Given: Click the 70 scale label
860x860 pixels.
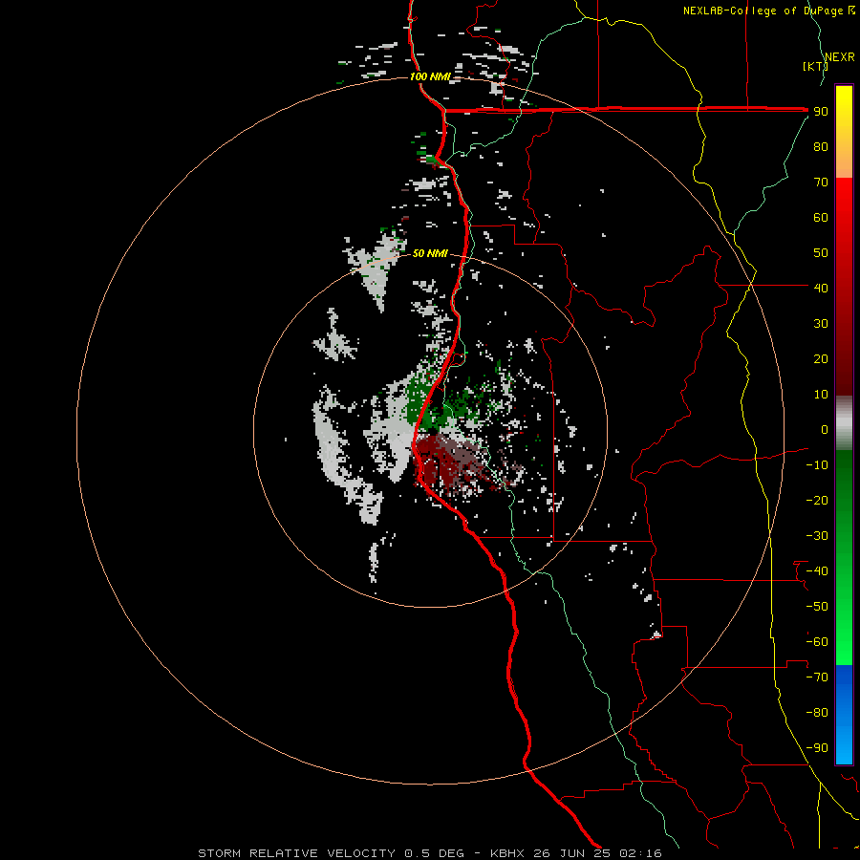Looking at the screenshot, I should click(821, 183).
